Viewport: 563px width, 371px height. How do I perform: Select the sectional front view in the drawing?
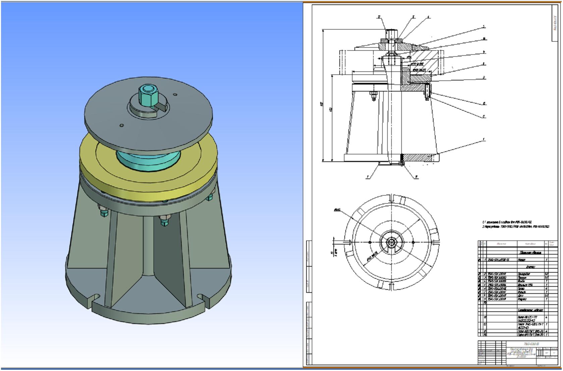[391, 97]
